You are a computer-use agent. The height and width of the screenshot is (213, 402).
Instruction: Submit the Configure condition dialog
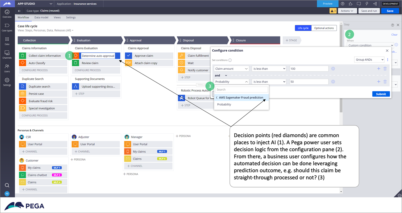[381, 94]
